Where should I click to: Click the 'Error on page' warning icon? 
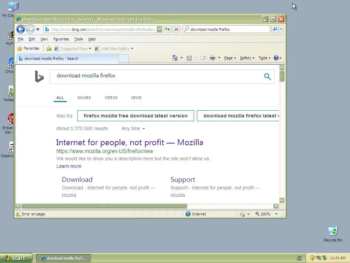(18, 214)
